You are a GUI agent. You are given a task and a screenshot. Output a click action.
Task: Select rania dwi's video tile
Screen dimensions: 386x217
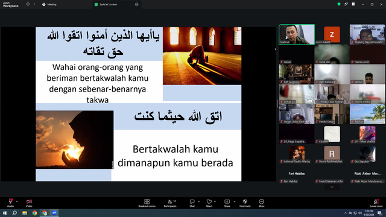(x=332, y=54)
